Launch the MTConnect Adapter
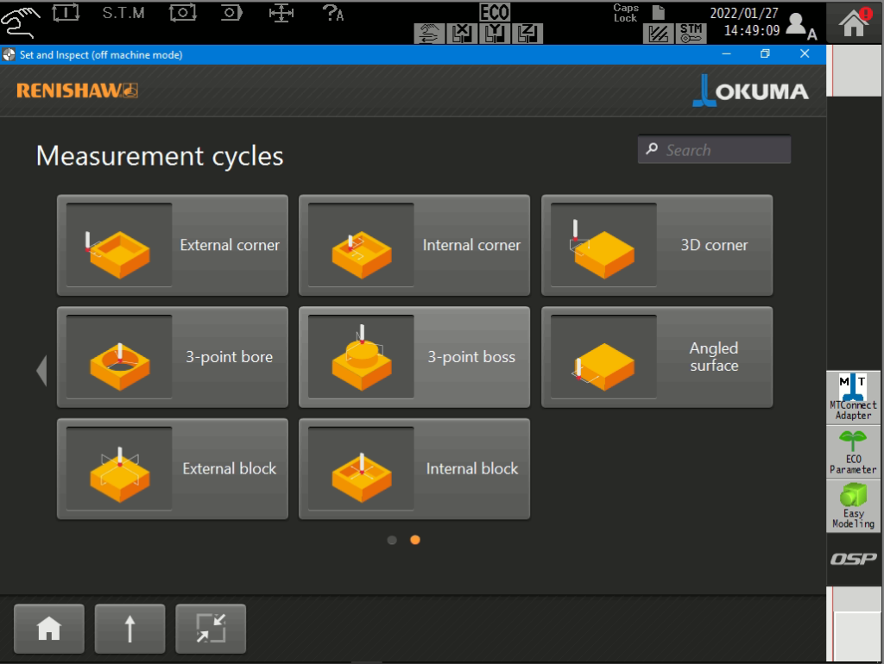Viewport: 884px width, 664px height. pos(853,398)
